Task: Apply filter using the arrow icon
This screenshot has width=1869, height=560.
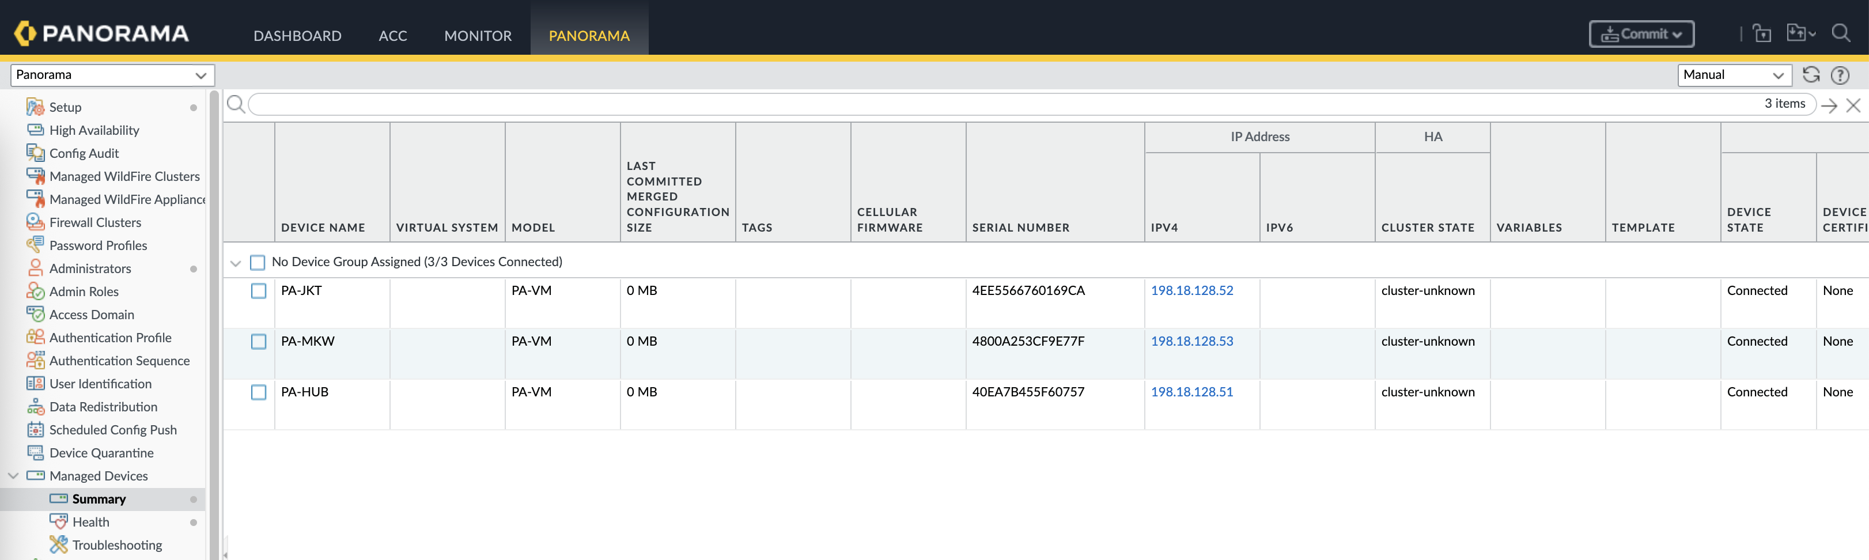Action: tap(1829, 105)
